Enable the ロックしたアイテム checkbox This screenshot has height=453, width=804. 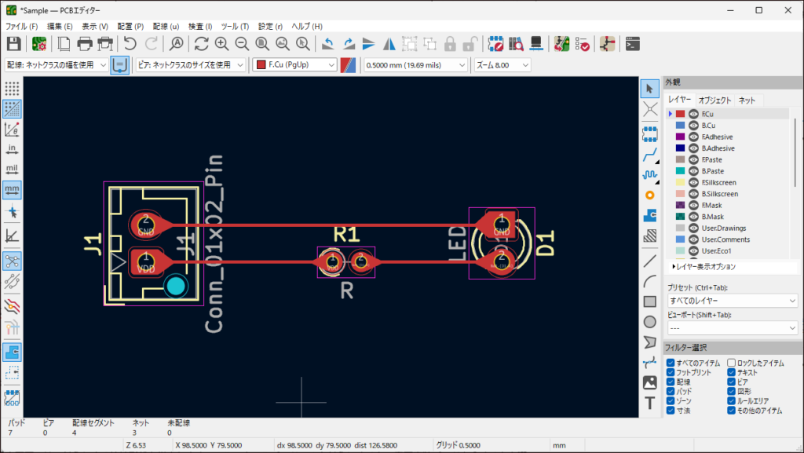click(x=732, y=363)
